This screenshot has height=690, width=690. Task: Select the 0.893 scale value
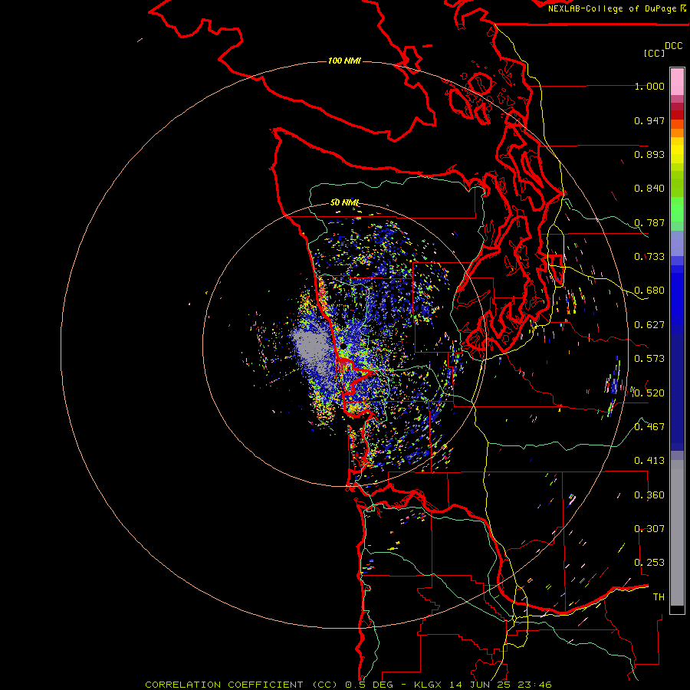coord(649,154)
